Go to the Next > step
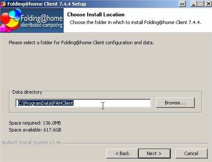The width and height of the screenshot is (212, 162). pos(154,153)
